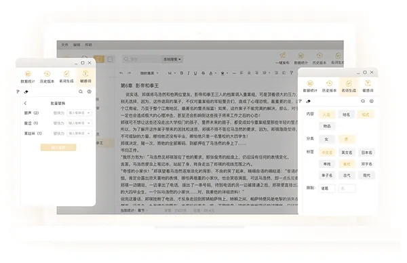Go back from 批量替换 with the arrow
The height and width of the screenshot is (263, 407).
tap(25, 103)
